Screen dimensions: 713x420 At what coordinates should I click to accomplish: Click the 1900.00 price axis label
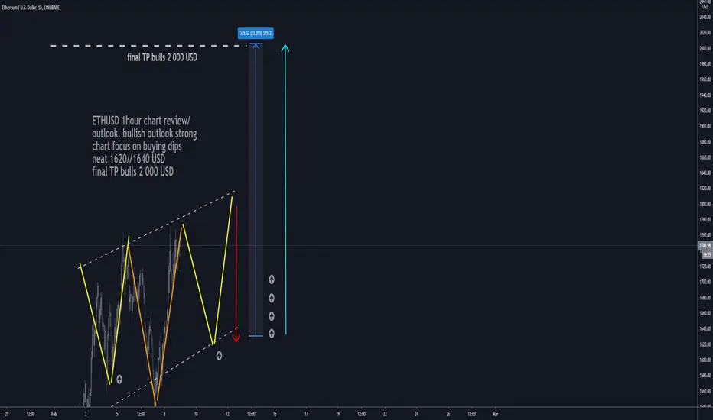705,126
